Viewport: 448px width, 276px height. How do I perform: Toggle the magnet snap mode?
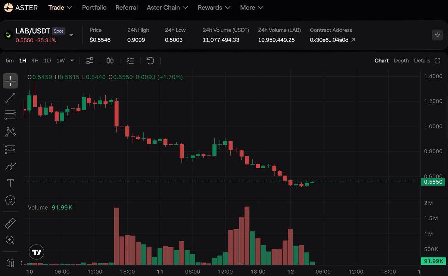[10, 263]
